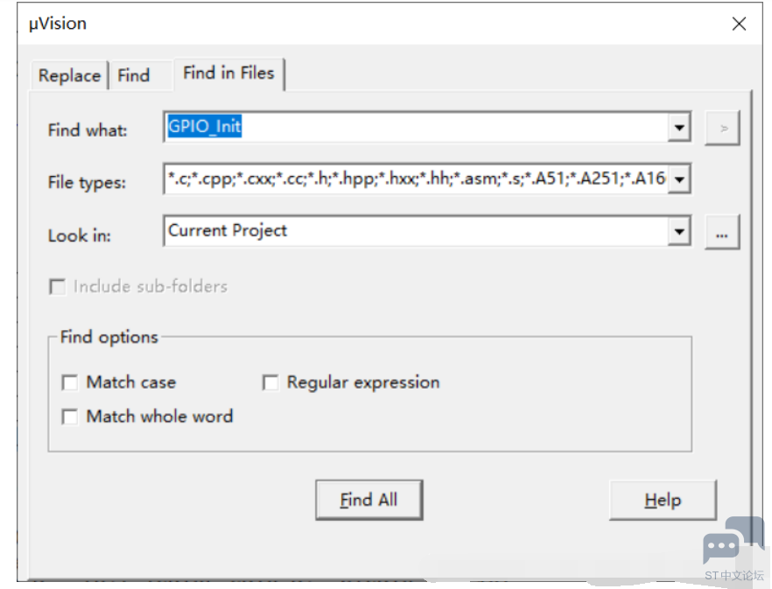This screenshot has height=589, width=772.
Task: Expand the Find what dropdown arrow
Action: [x=679, y=128]
